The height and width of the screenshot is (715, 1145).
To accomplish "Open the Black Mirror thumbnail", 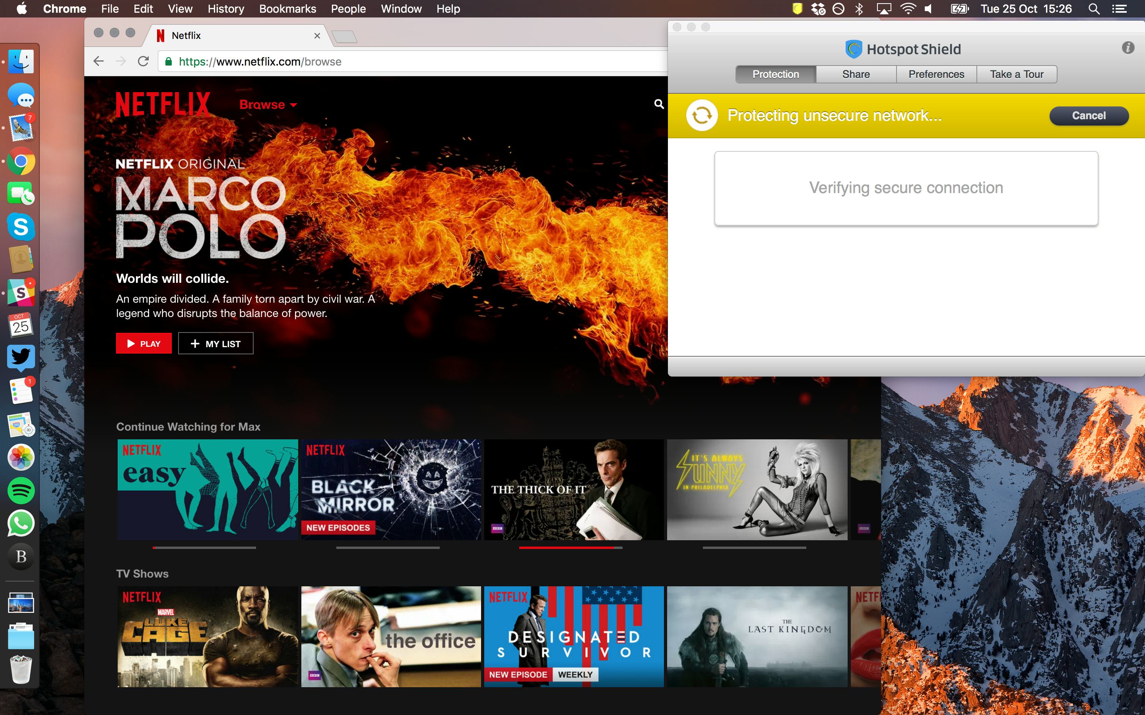I will point(391,489).
